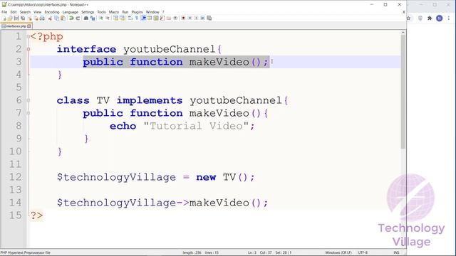Click the Print toolbar icon
Image resolution: width=456 pixels, height=256 pixels.
tap(42, 18)
